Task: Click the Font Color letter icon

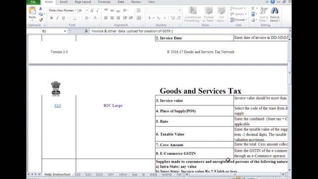Action: (95, 18)
